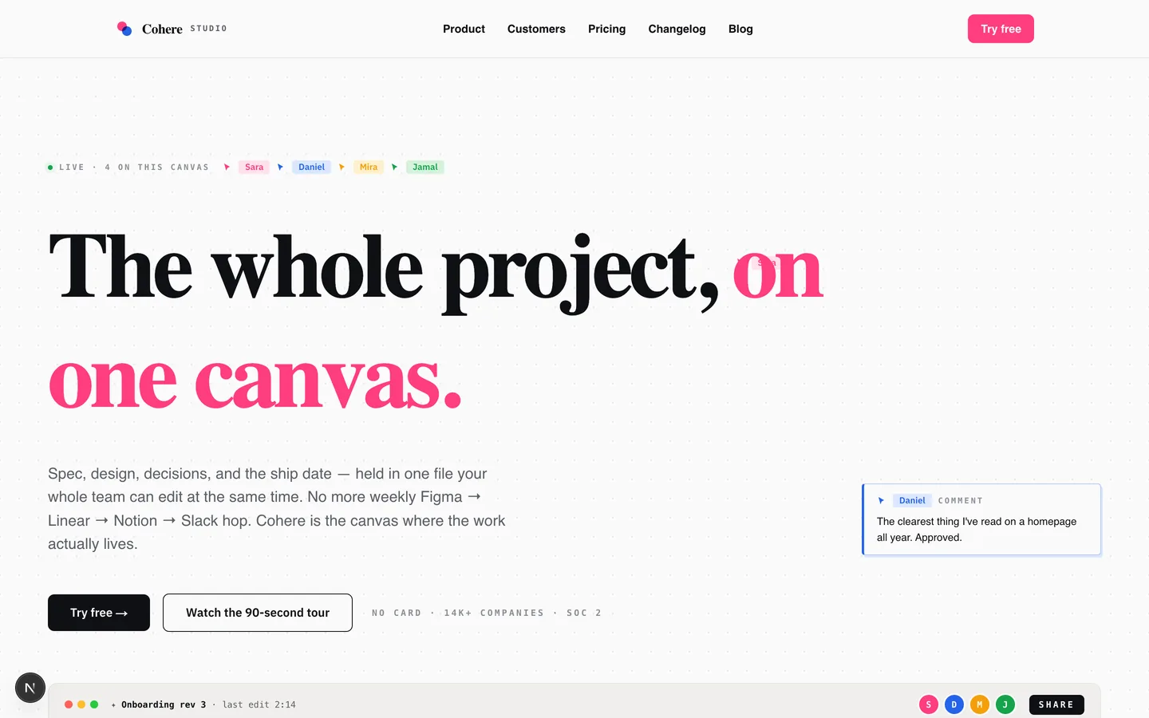Open the Blog nav link

[x=740, y=29]
